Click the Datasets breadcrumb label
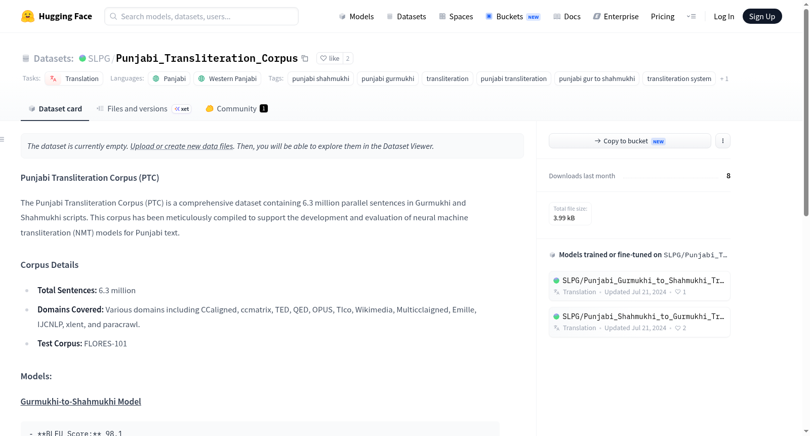 [54, 58]
